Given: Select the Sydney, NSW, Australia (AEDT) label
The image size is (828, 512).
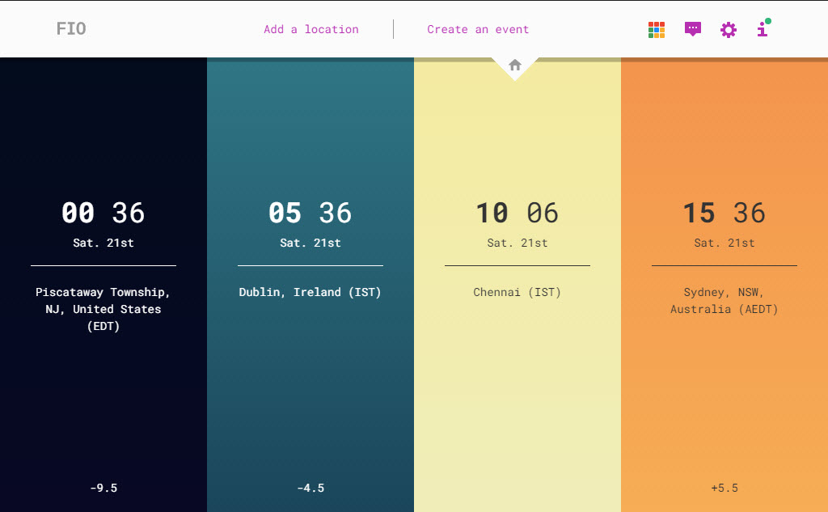Looking at the screenshot, I should [724, 301].
